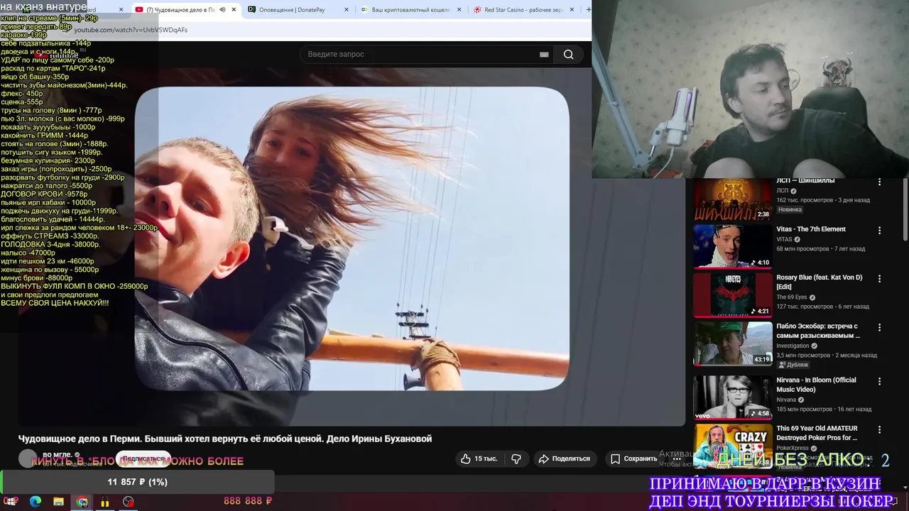Open 'Investigation' channel name
Image resolution: width=909 pixels, height=511 pixels.
click(x=793, y=346)
